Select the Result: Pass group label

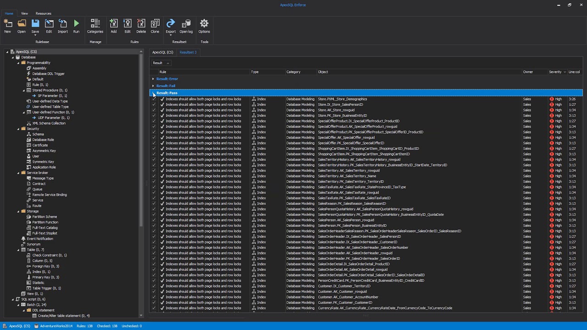coord(167,93)
